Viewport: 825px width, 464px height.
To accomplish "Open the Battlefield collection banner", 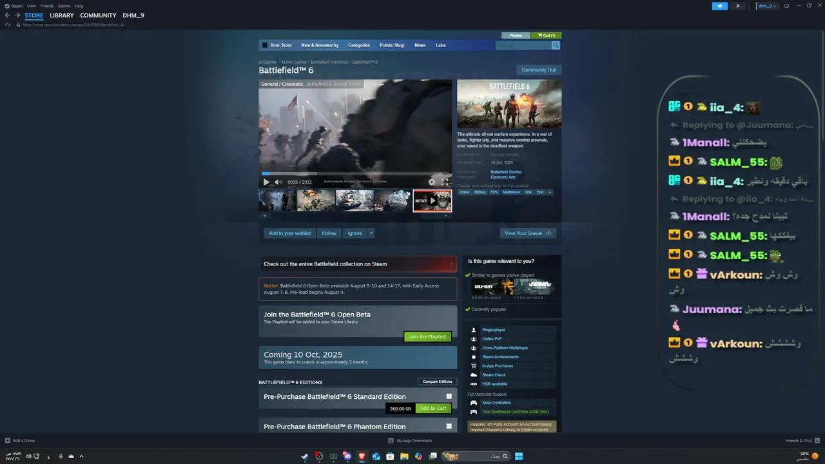I will point(358,264).
